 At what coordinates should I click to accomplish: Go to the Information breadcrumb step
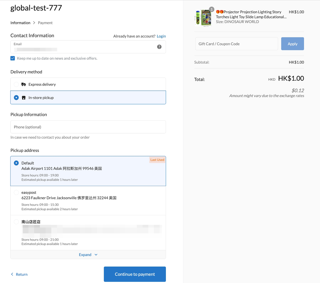coord(20,23)
